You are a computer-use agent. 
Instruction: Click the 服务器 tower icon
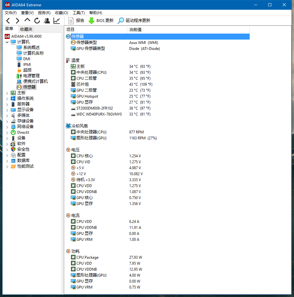13,104
